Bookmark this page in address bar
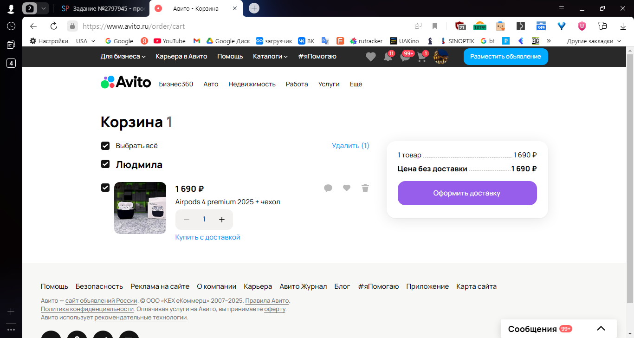The width and height of the screenshot is (634, 338). pyautogui.click(x=435, y=26)
